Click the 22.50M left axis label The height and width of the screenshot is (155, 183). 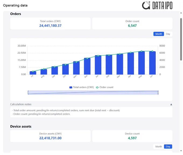pos(22,53)
